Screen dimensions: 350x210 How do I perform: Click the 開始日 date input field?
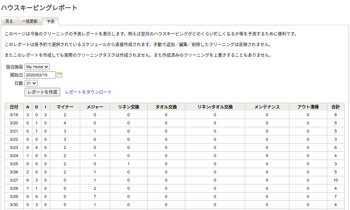[x=40, y=75]
